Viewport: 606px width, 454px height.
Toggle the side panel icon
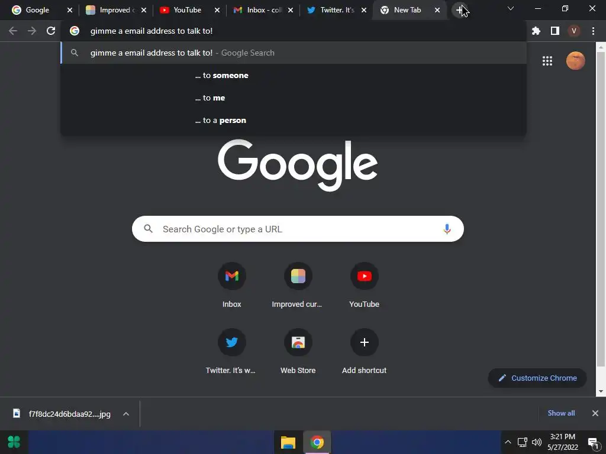click(555, 31)
